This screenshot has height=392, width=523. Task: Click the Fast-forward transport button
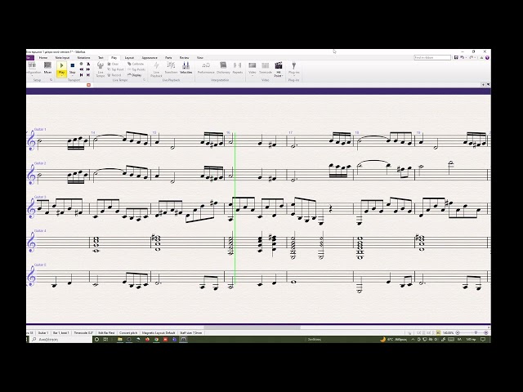point(88,69)
